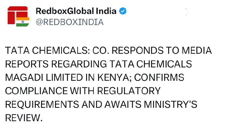The height and width of the screenshot is (130, 228).
Task: Click the word REPORTS in tweet
Action: (27, 64)
